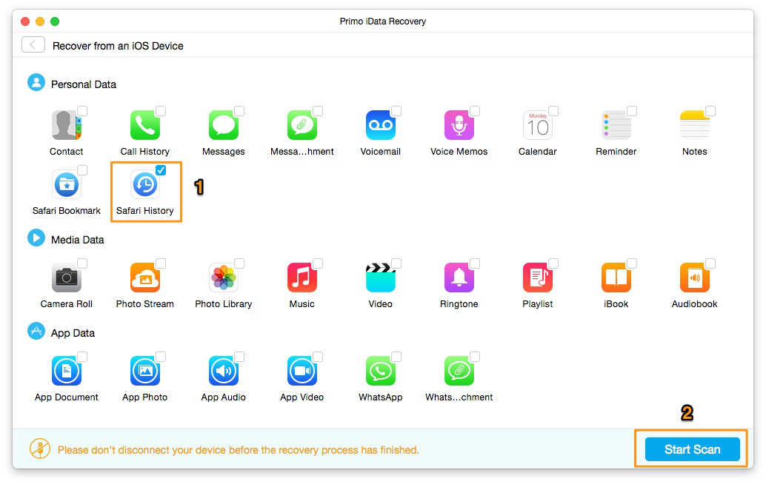The height and width of the screenshot is (484, 766).
Task: Click the Safari History clock icon
Action: 145,184
